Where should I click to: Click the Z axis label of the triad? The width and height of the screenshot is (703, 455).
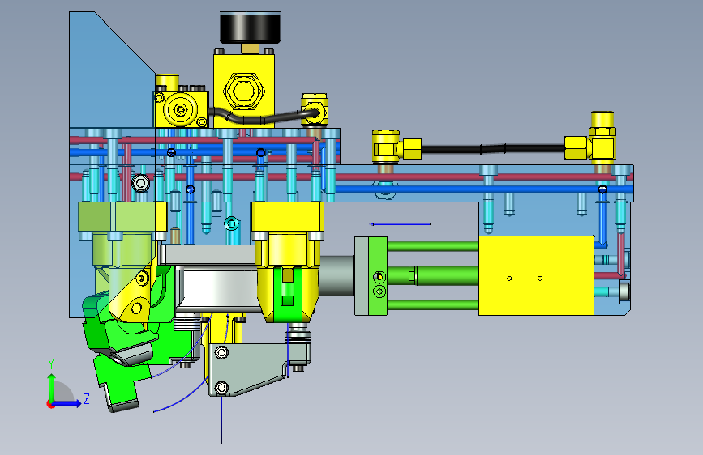coord(87,398)
